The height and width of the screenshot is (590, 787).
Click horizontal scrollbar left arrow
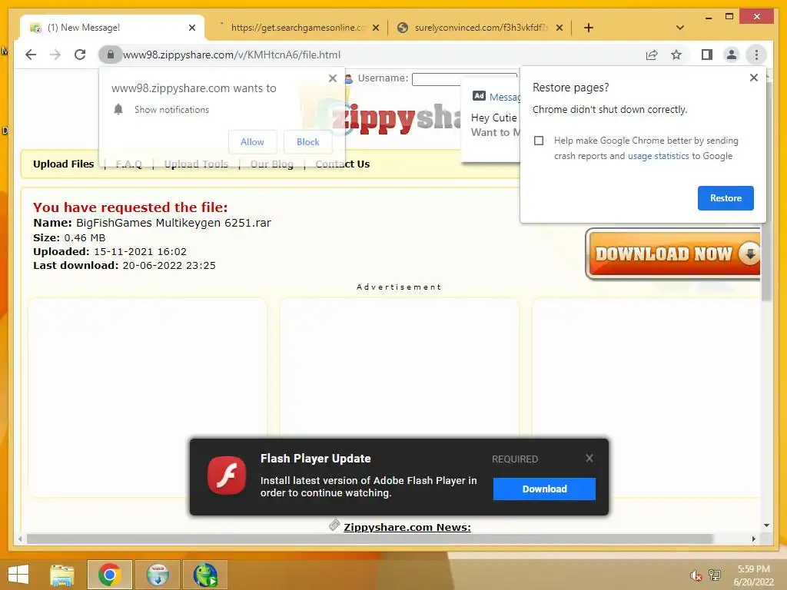coord(20,539)
